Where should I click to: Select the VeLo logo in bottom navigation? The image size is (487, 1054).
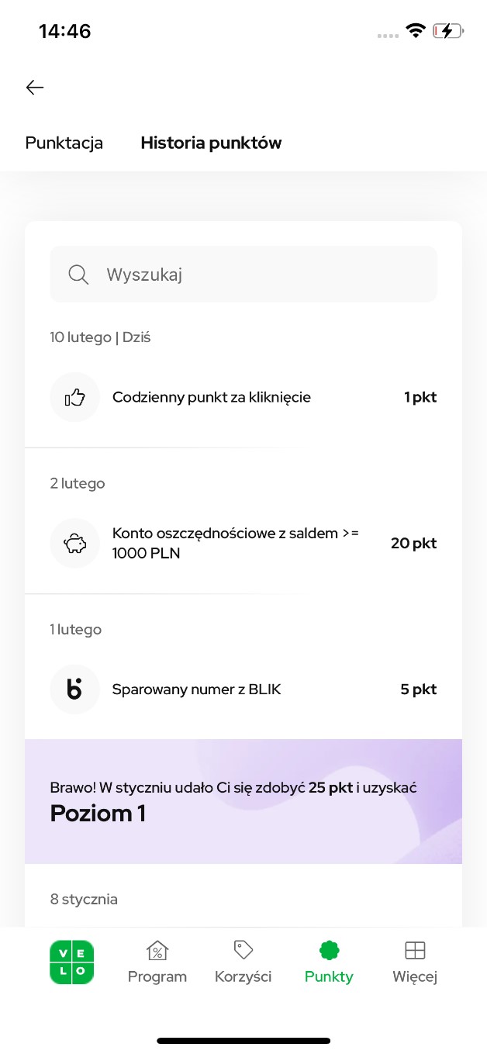click(71, 962)
